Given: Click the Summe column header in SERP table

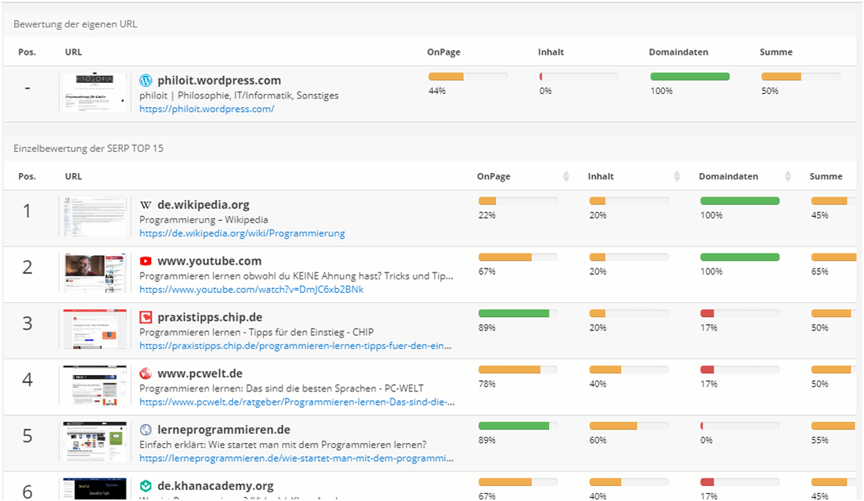Looking at the screenshot, I should [826, 177].
